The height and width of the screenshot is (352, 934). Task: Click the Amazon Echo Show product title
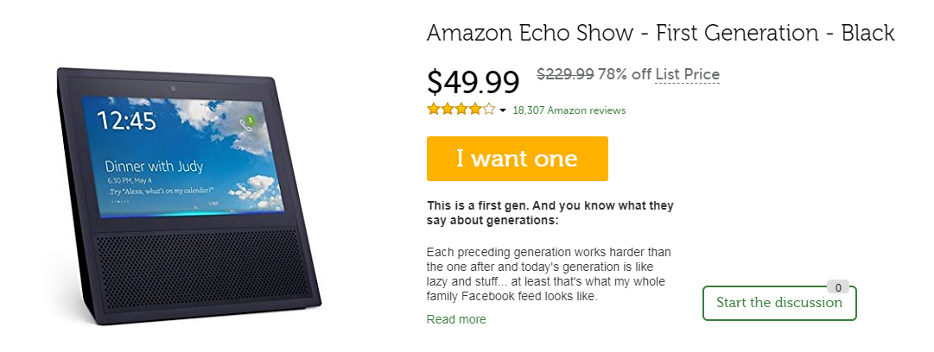coord(661,33)
